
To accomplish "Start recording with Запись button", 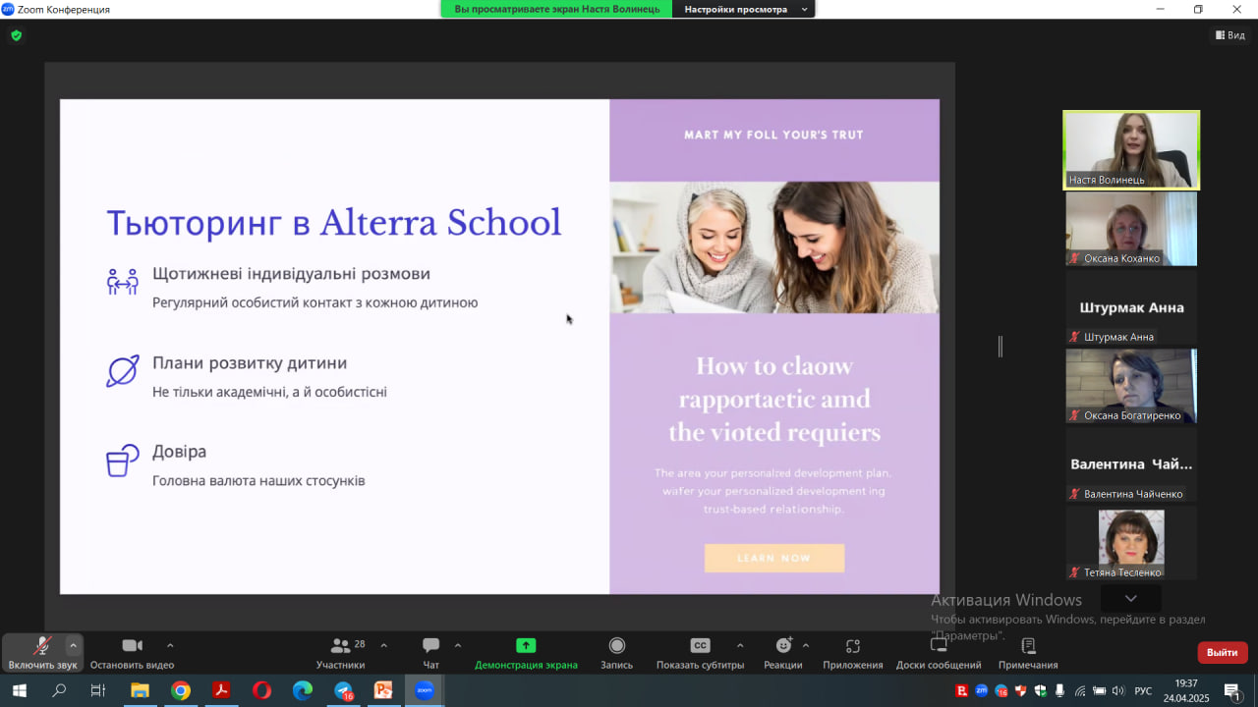I will coord(617,654).
